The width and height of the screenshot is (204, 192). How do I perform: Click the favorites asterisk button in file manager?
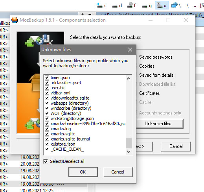[82, 14]
